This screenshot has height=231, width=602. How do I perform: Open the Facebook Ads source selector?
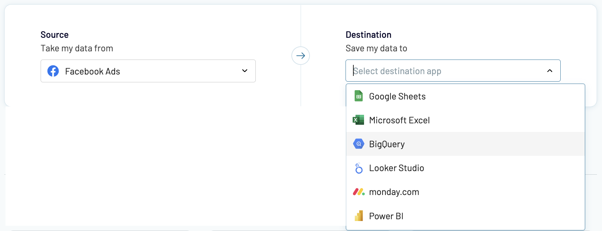(148, 71)
